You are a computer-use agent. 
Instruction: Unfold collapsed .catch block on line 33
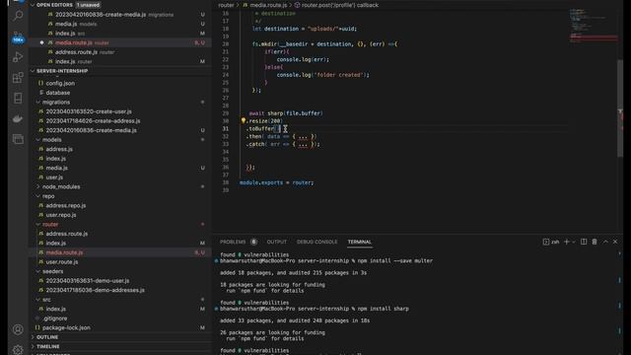click(x=303, y=144)
